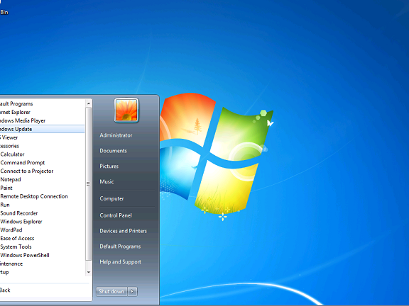Open Default Programs in the right pane
The height and width of the screenshot is (306, 409).
click(120, 246)
